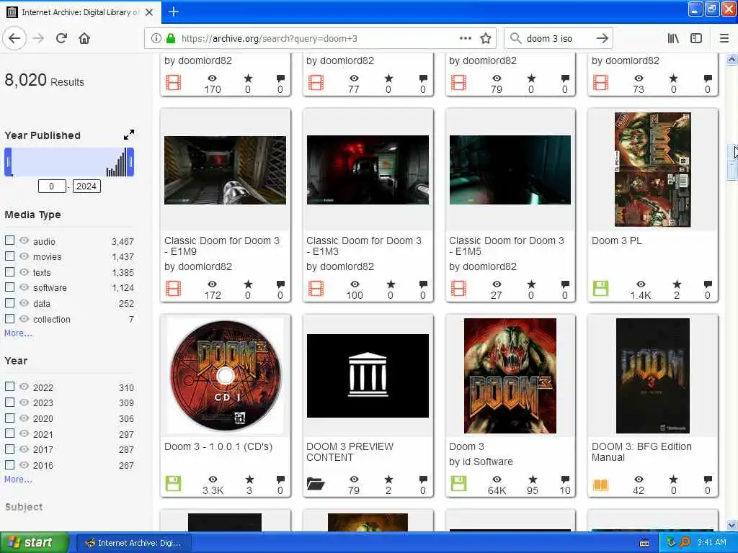Open the Firefox hamburger menu

pos(724,39)
